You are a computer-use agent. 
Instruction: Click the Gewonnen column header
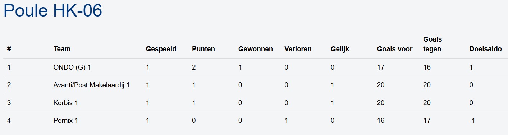(256, 49)
